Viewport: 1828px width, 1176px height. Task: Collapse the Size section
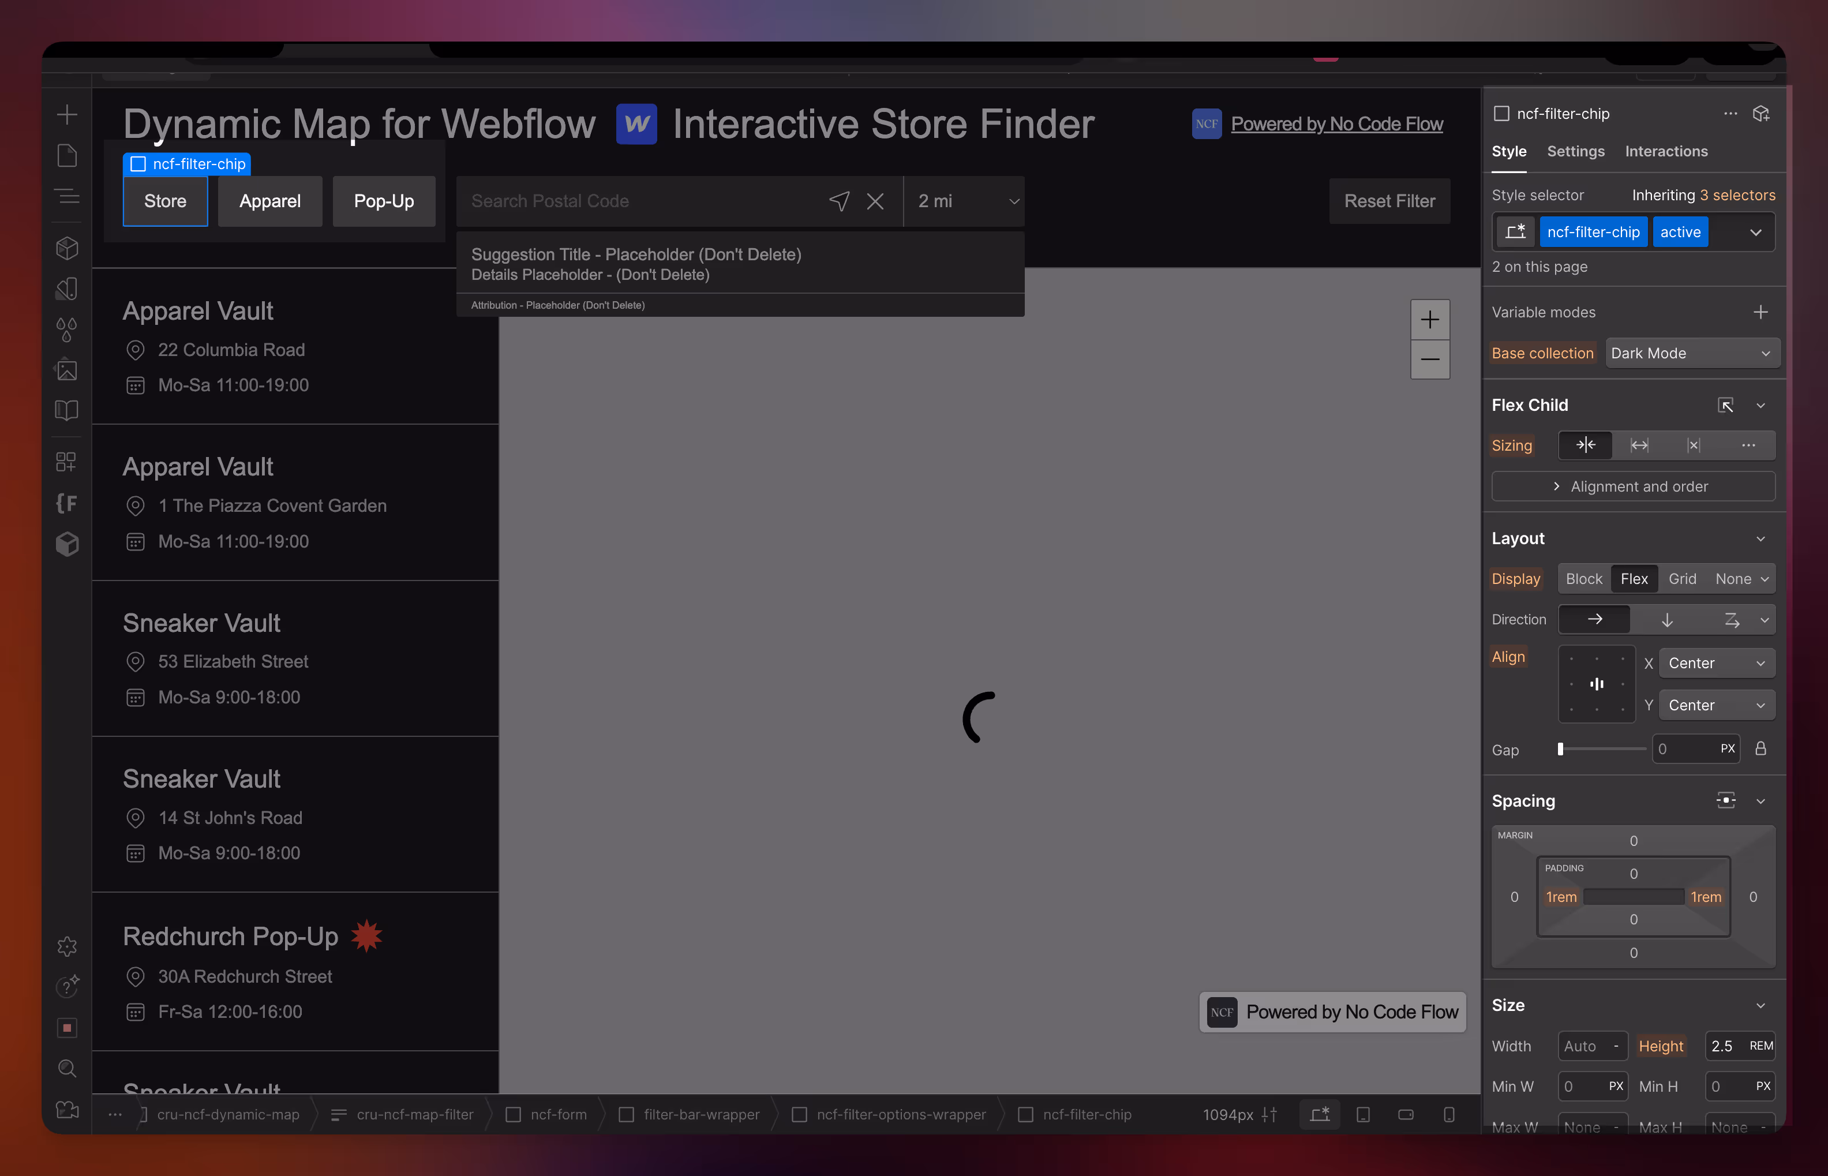click(1760, 1006)
